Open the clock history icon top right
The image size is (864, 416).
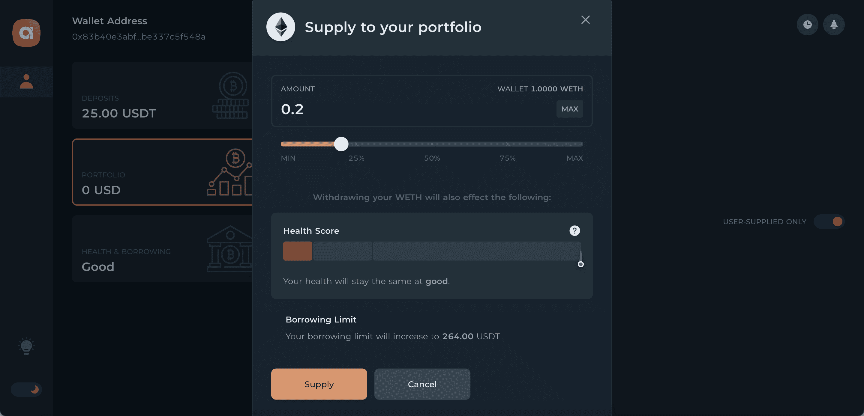point(808,24)
